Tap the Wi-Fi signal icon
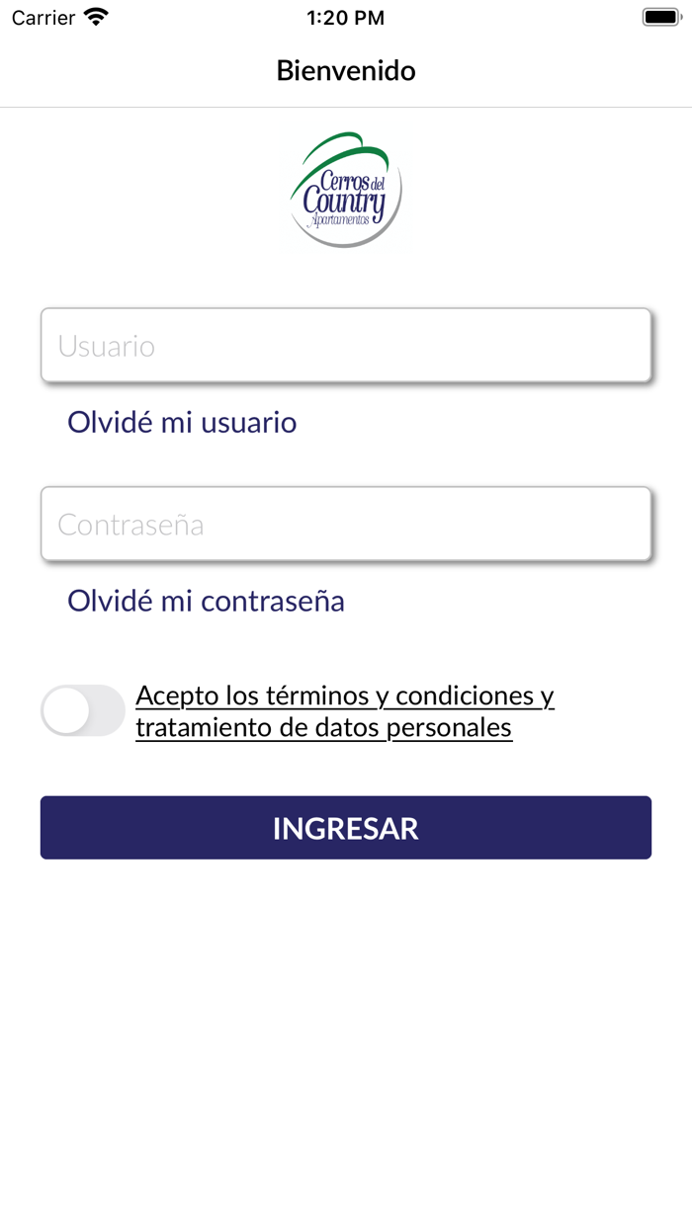 click(96, 17)
